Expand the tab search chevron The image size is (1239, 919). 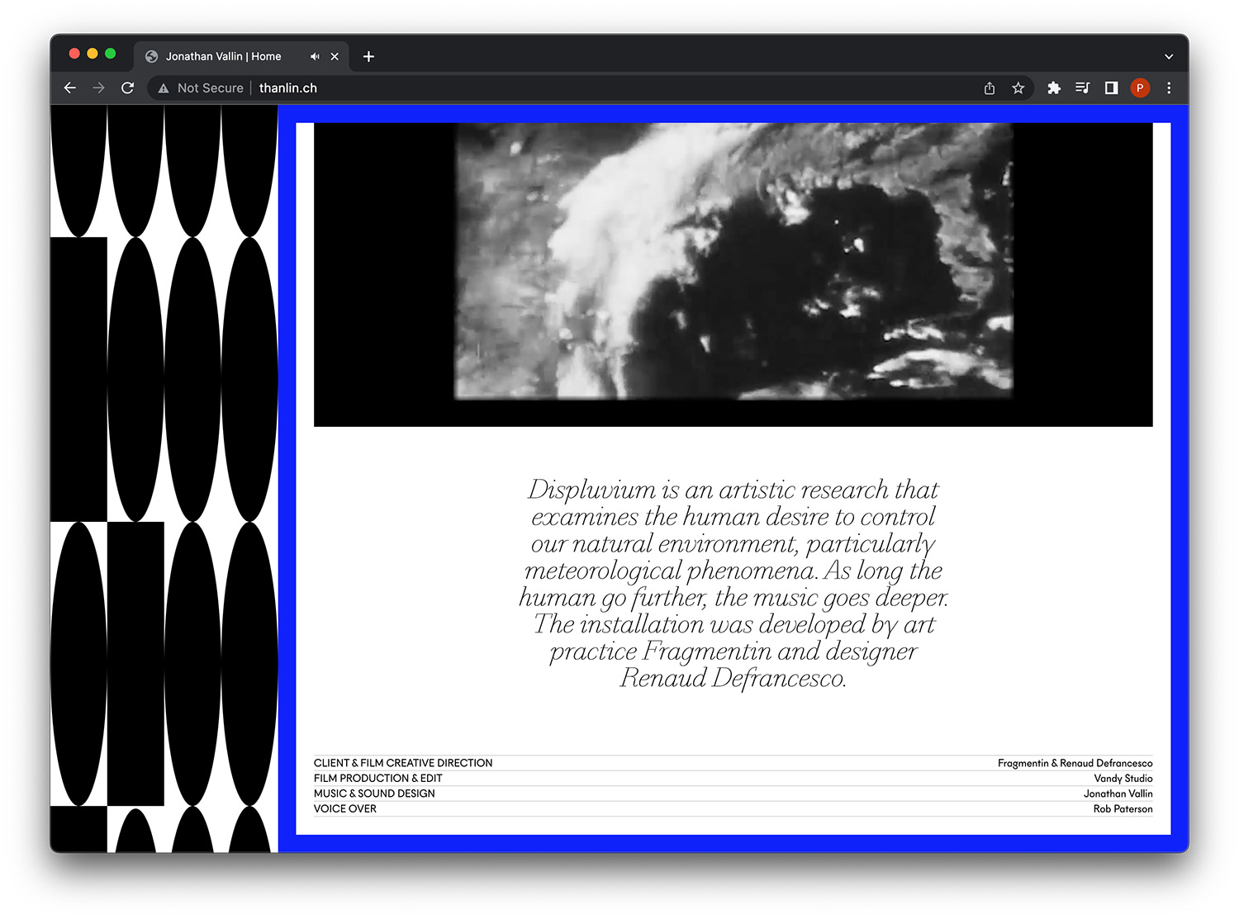(x=1168, y=57)
